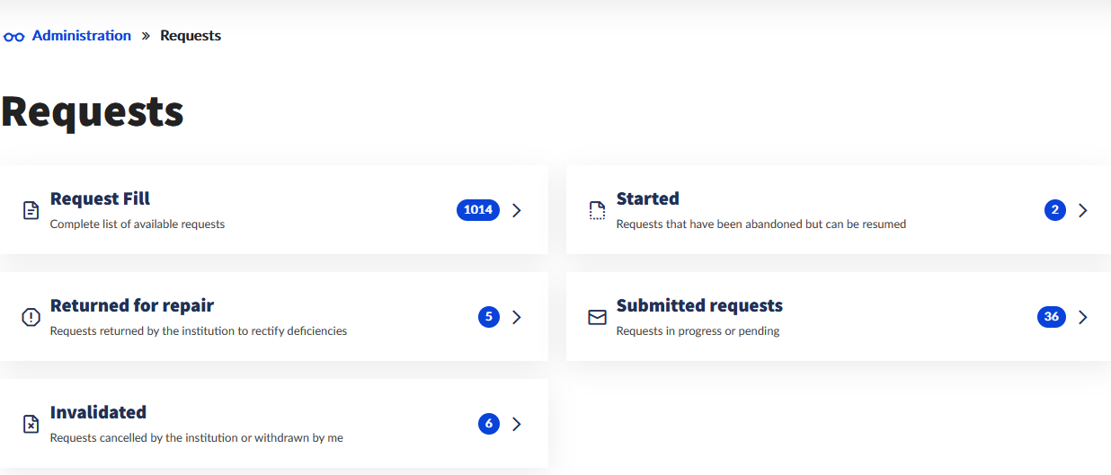Click the chevron on Submitted requests card

coord(1083,317)
